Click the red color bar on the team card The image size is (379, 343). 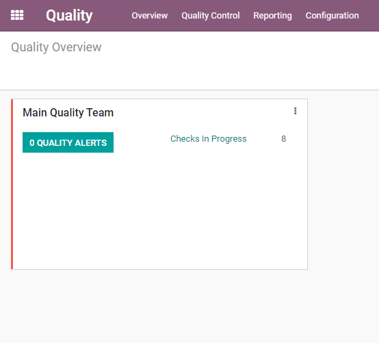(x=12, y=184)
